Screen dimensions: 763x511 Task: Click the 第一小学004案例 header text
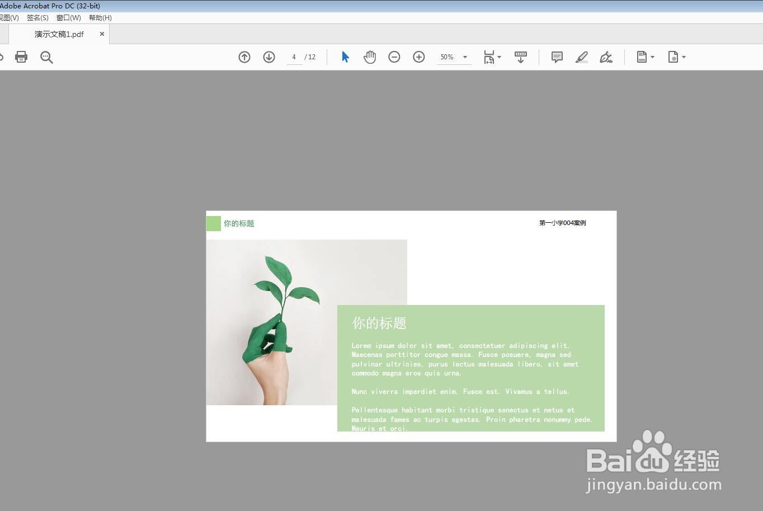pyautogui.click(x=563, y=223)
